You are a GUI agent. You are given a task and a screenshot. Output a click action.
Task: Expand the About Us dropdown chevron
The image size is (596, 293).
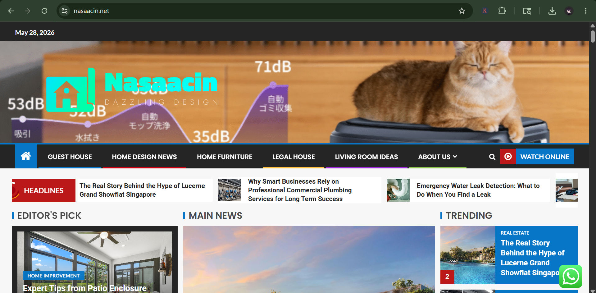[x=455, y=157]
